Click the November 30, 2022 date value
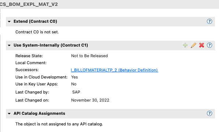Viewport: 219px width, 132px height. (x=90, y=100)
